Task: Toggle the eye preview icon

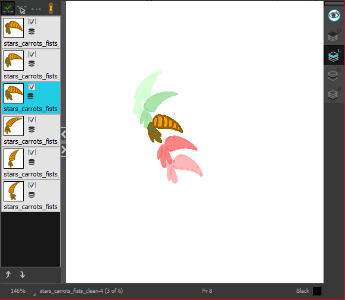Action: tap(334, 15)
